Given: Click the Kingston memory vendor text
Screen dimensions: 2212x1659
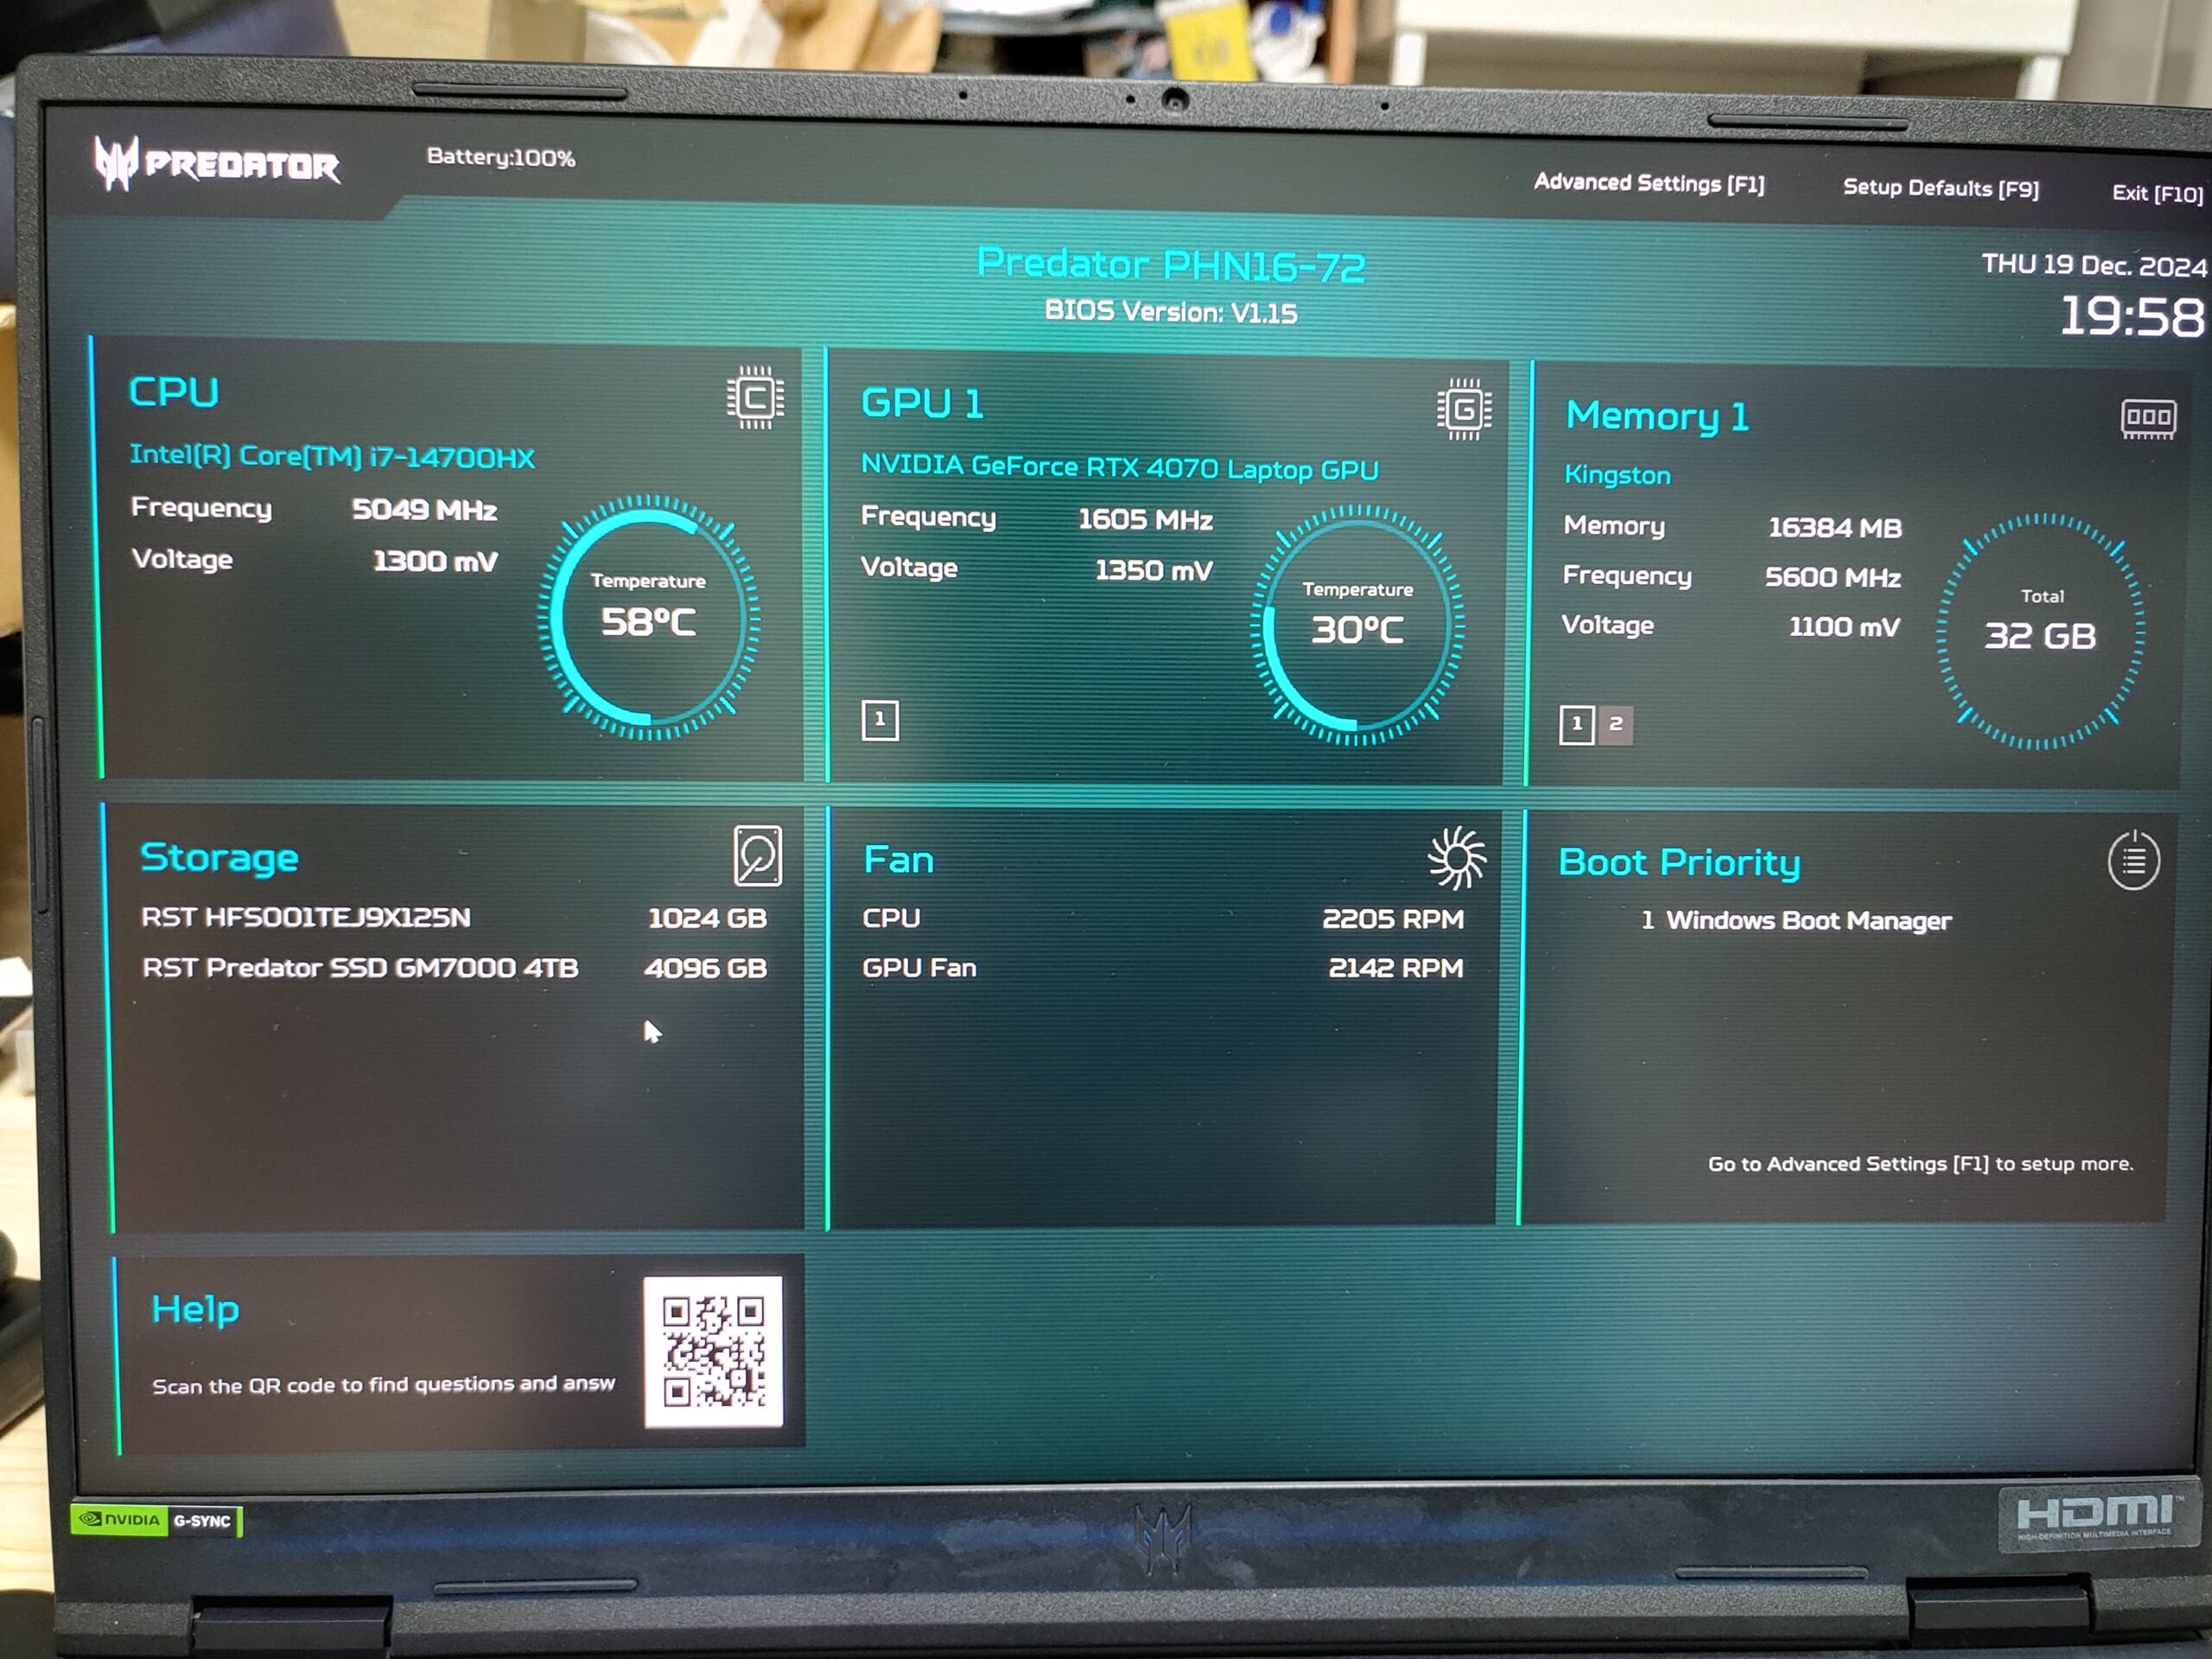Looking at the screenshot, I should [1617, 475].
